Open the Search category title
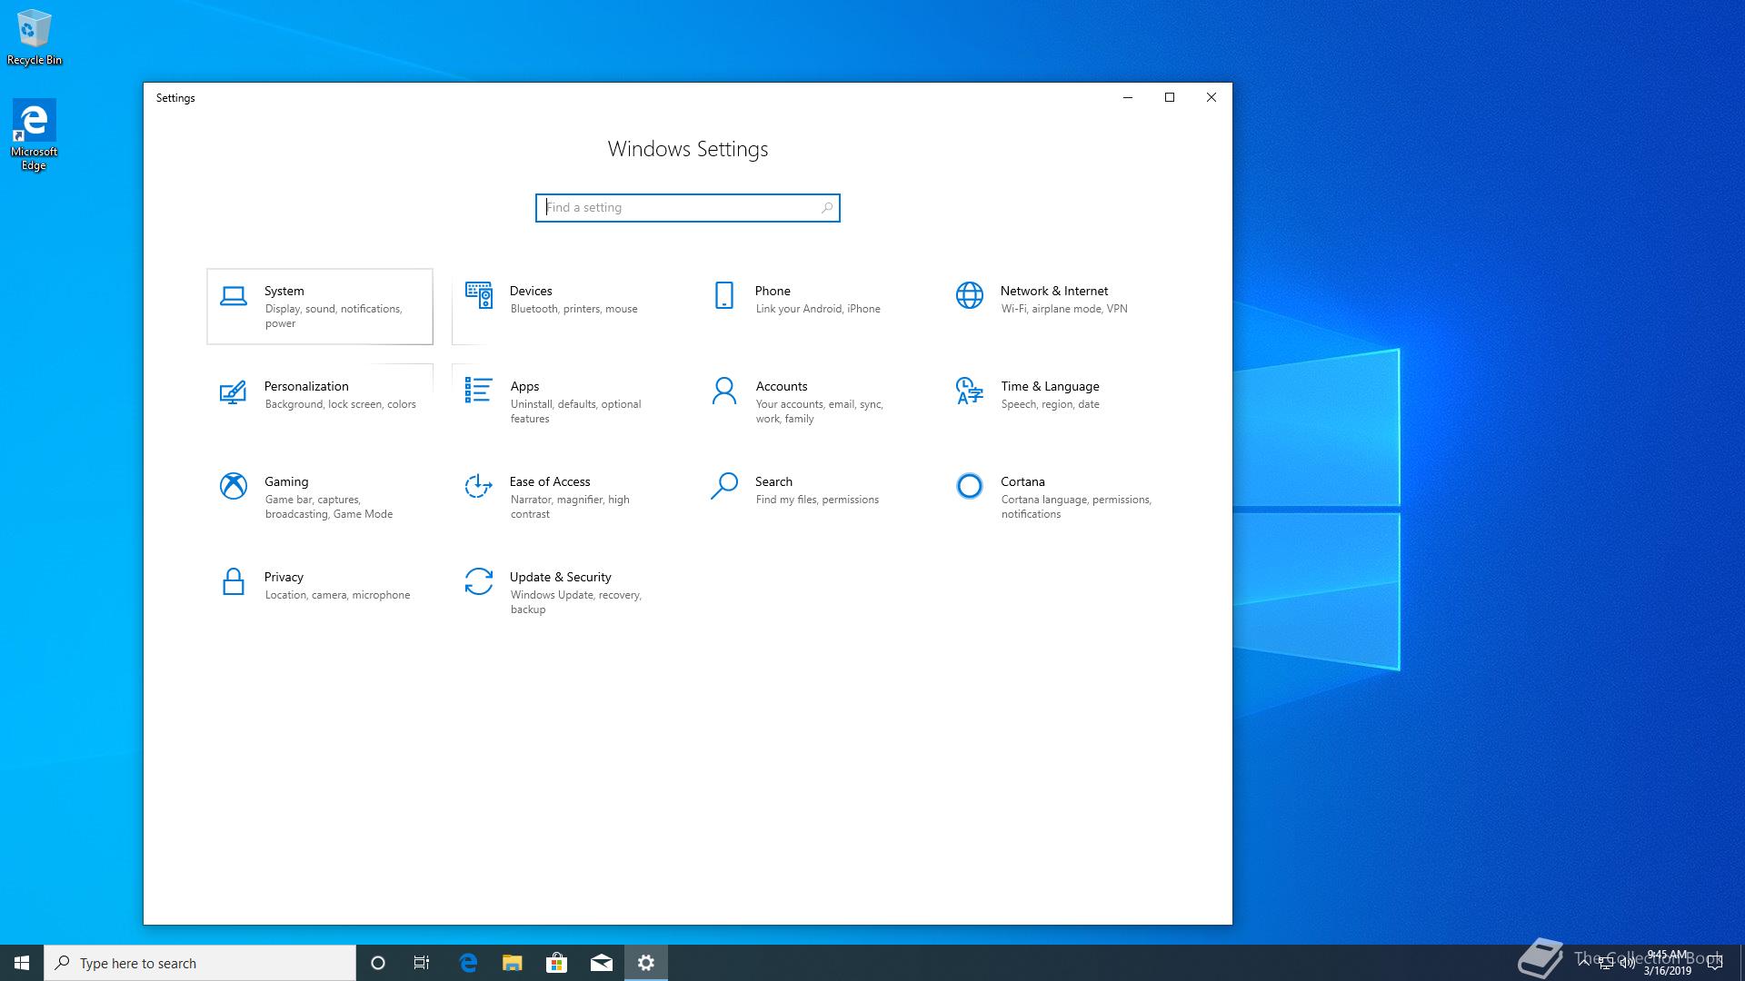The width and height of the screenshot is (1745, 981). 773,481
